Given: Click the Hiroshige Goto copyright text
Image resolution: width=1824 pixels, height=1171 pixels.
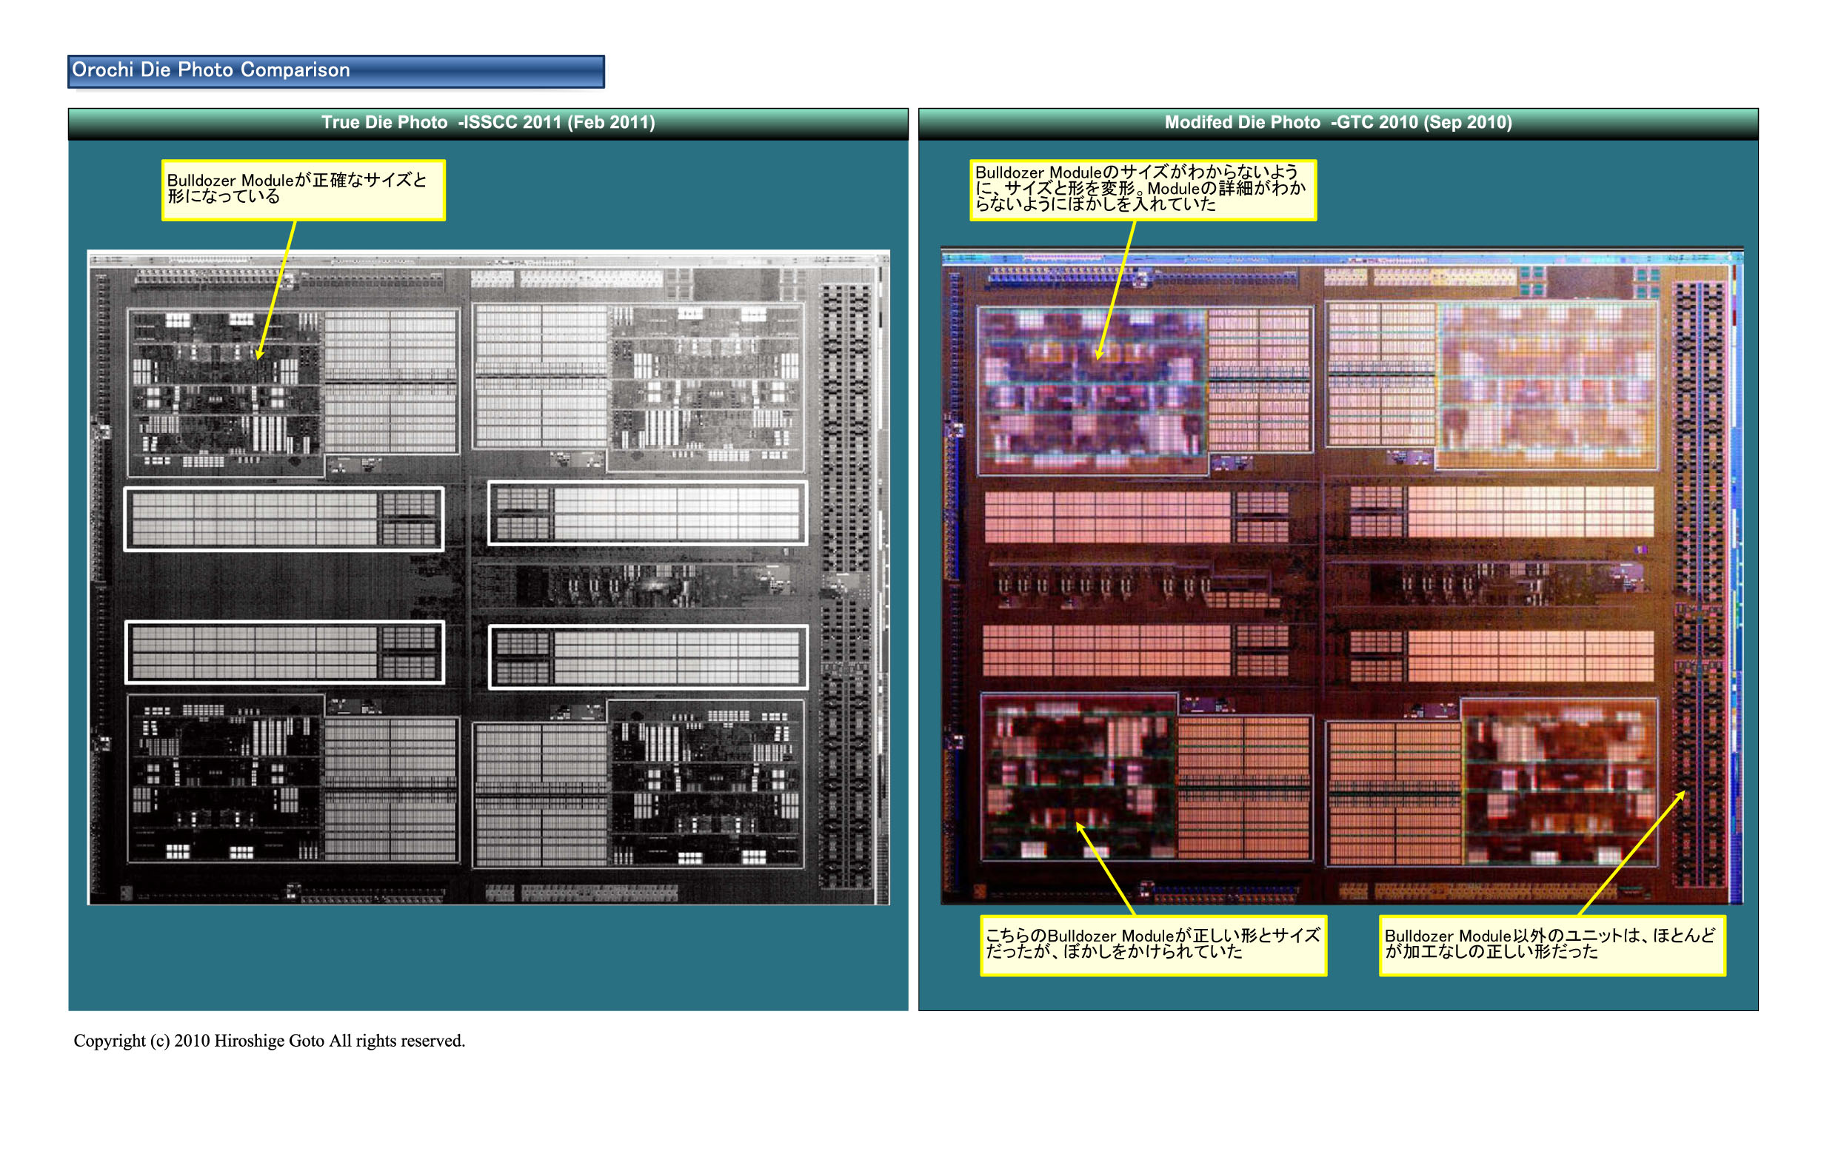Looking at the screenshot, I should (x=269, y=1040).
